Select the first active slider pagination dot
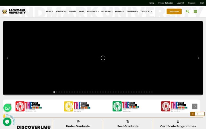This screenshot has width=206, height=129. coord(54,92)
